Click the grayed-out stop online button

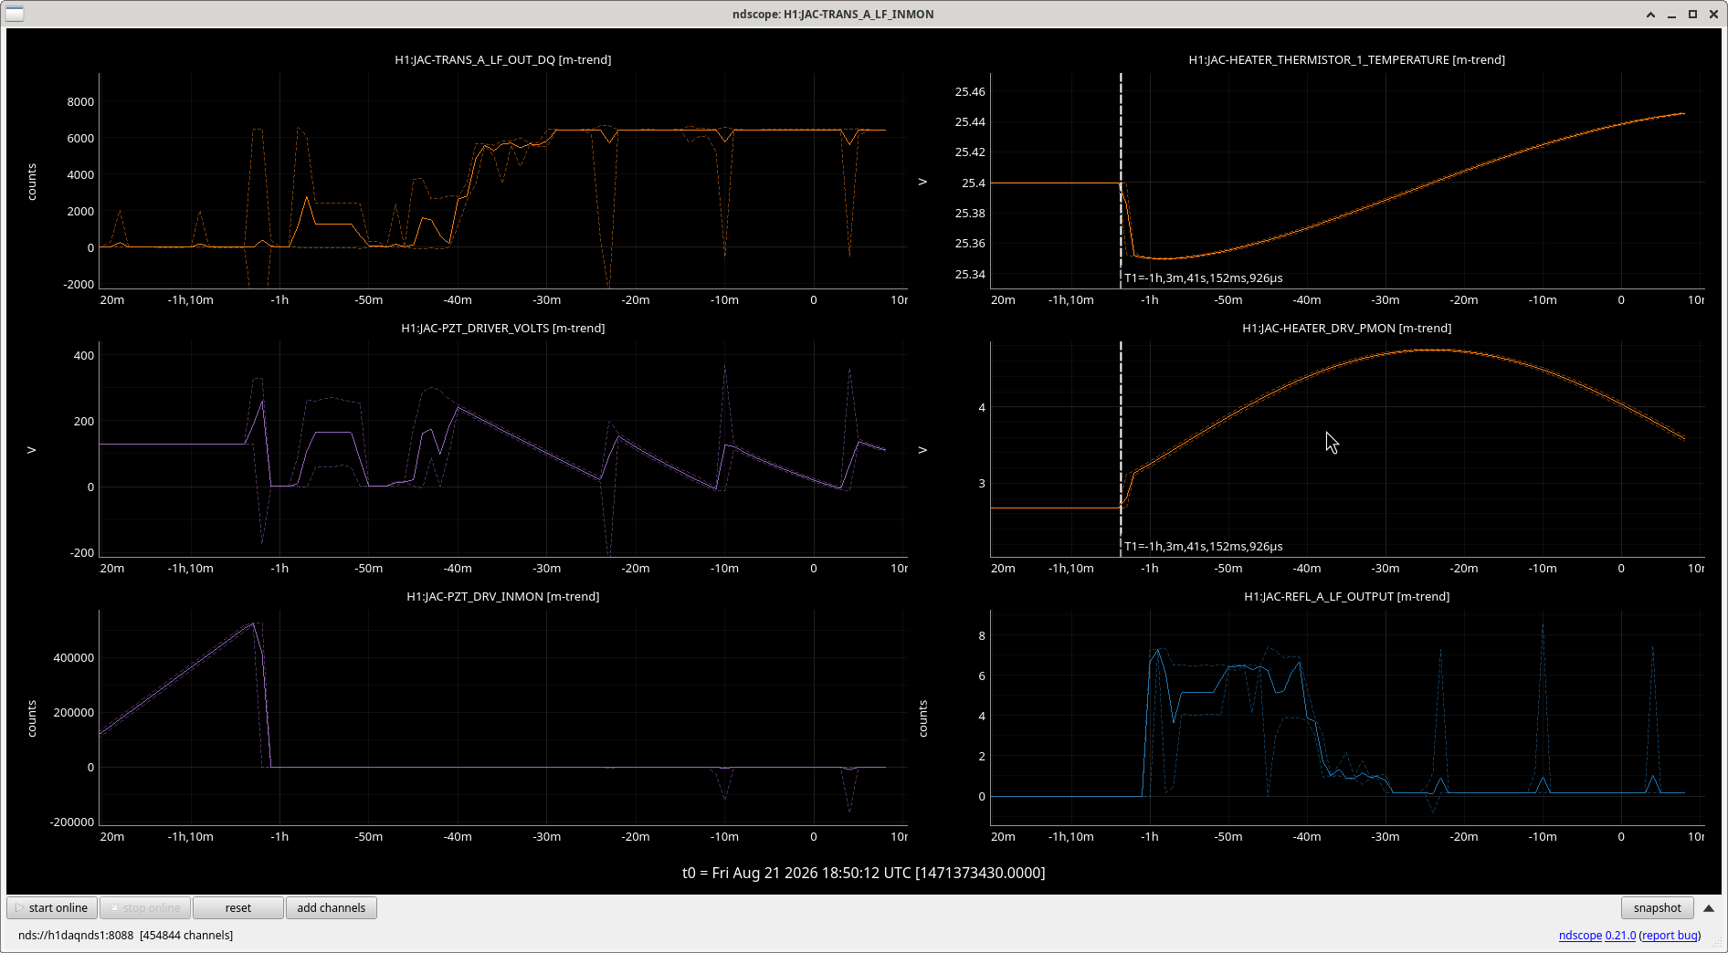coord(145,908)
